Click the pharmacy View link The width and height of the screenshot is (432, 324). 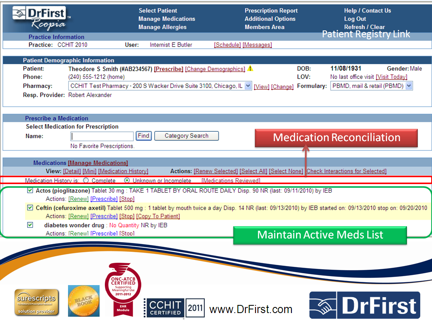pos(262,87)
